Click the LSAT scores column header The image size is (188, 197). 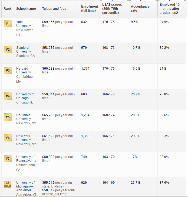click(112, 9)
